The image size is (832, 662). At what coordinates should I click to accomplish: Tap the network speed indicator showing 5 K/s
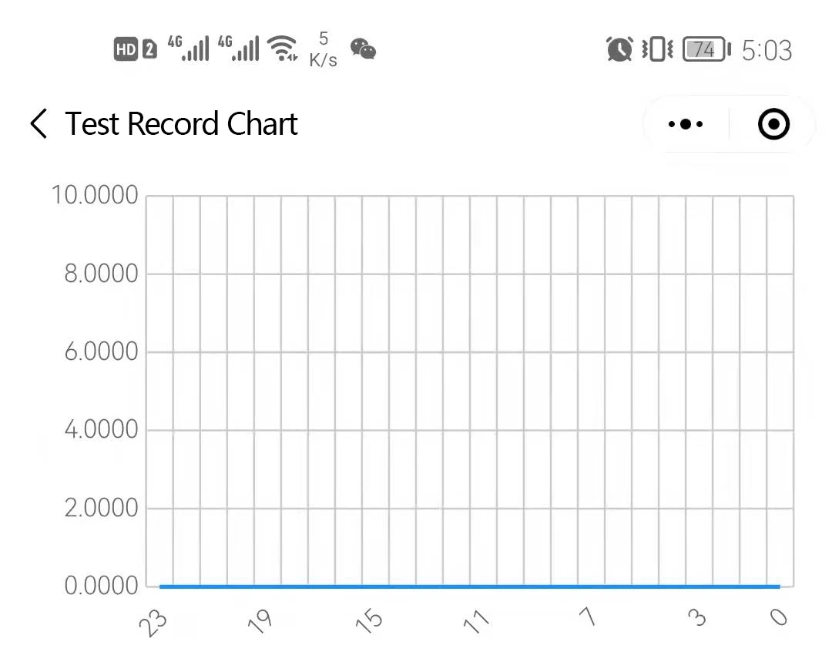coord(324,49)
